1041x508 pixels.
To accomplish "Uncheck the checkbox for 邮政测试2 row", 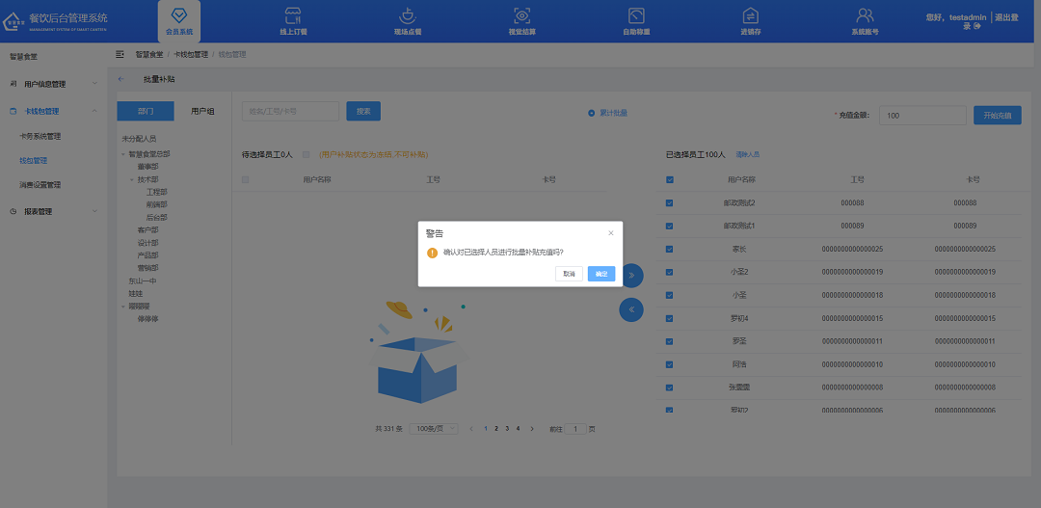I will [670, 203].
